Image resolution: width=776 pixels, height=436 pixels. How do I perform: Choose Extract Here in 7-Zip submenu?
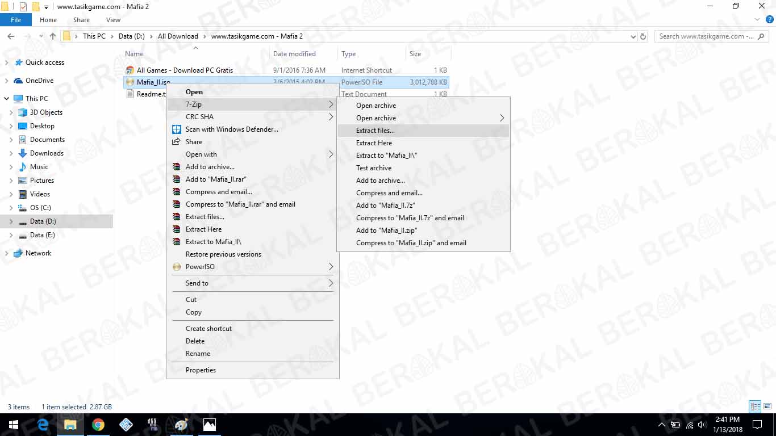(x=423, y=143)
